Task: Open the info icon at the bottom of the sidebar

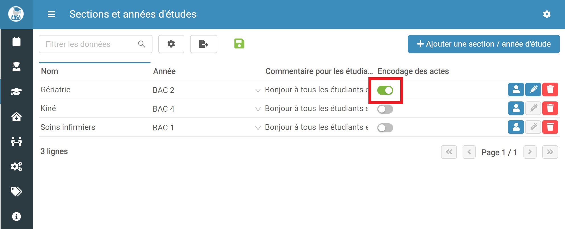Action: tap(17, 216)
